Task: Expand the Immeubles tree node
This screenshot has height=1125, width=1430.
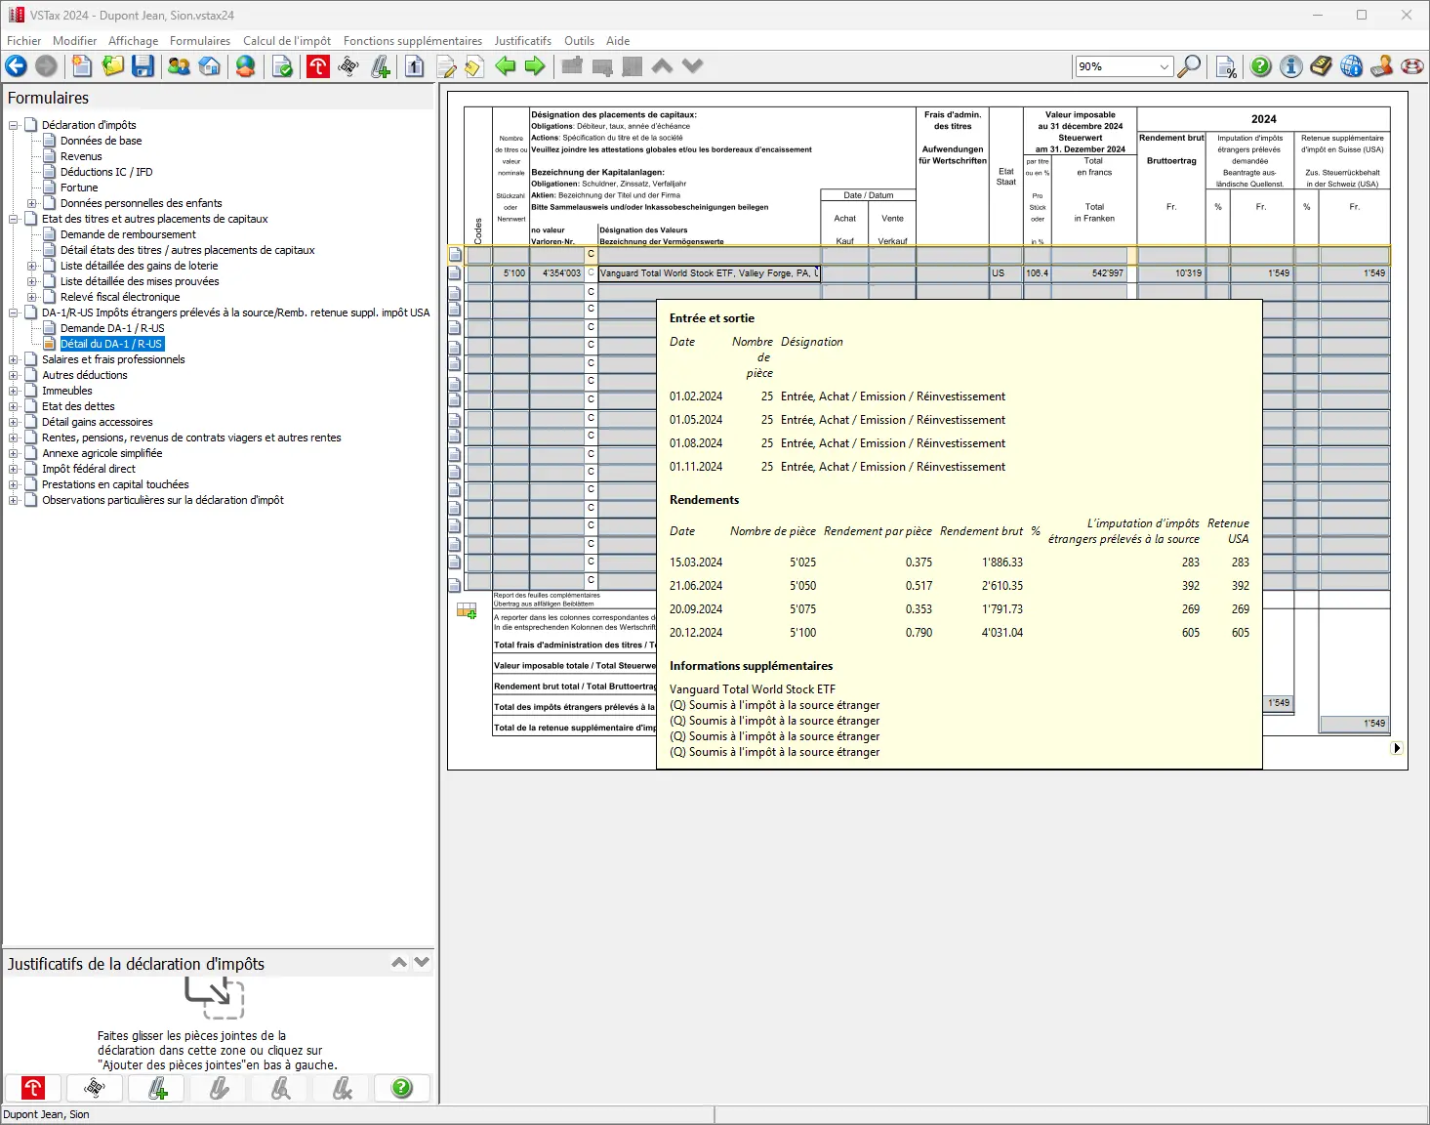Action: (14, 391)
